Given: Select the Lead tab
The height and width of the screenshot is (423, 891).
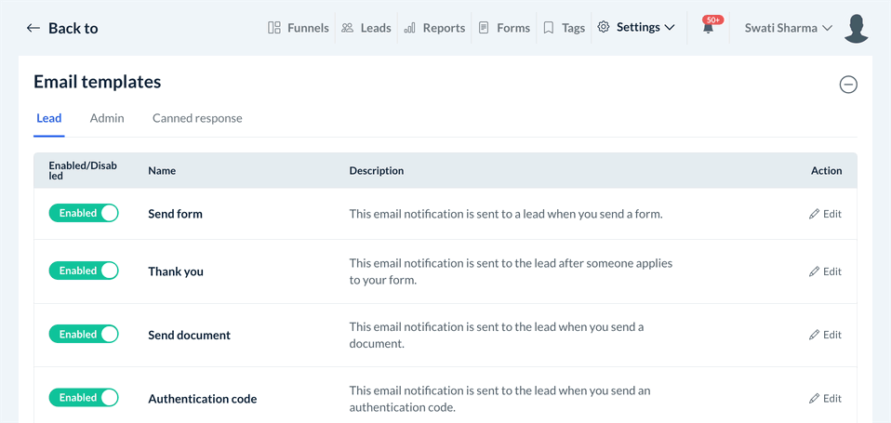Looking at the screenshot, I should [x=49, y=118].
